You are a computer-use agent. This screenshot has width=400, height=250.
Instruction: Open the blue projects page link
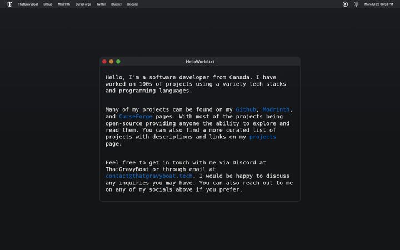point(262,137)
